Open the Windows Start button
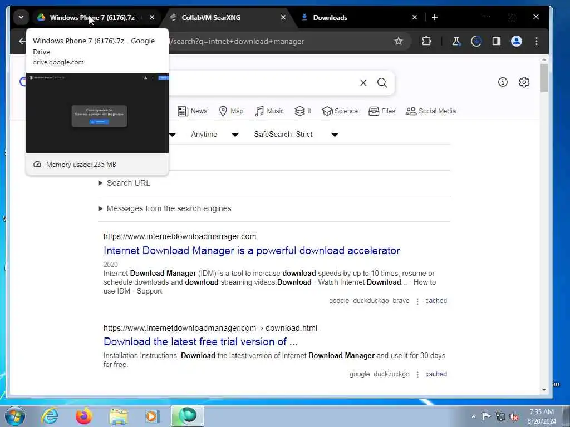The width and height of the screenshot is (570, 427). (15, 416)
